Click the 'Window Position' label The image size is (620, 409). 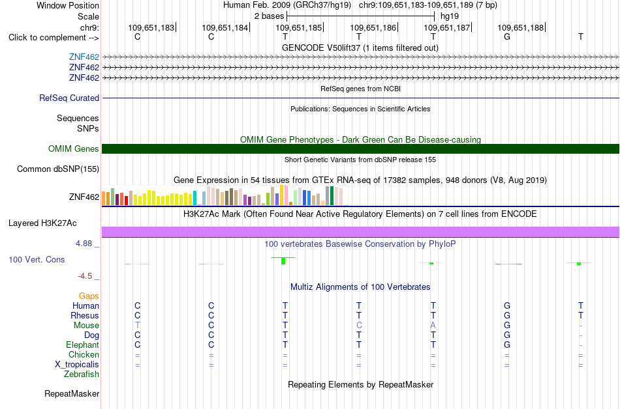click(68, 5)
